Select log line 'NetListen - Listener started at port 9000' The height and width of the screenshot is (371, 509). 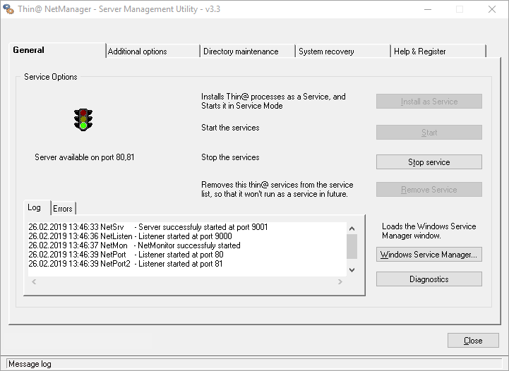[130, 236]
